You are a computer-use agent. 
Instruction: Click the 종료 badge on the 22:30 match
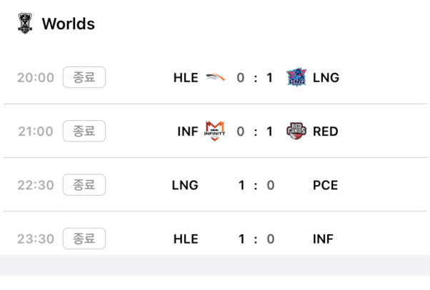84,185
